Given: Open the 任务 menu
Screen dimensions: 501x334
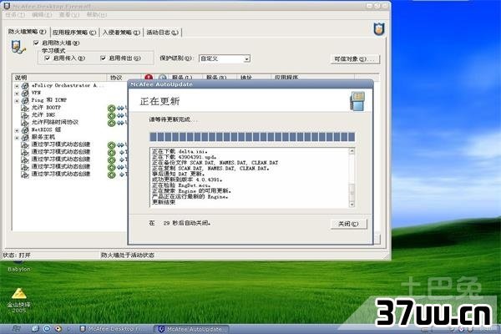Looking at the screenshot, I should [15, 15].
